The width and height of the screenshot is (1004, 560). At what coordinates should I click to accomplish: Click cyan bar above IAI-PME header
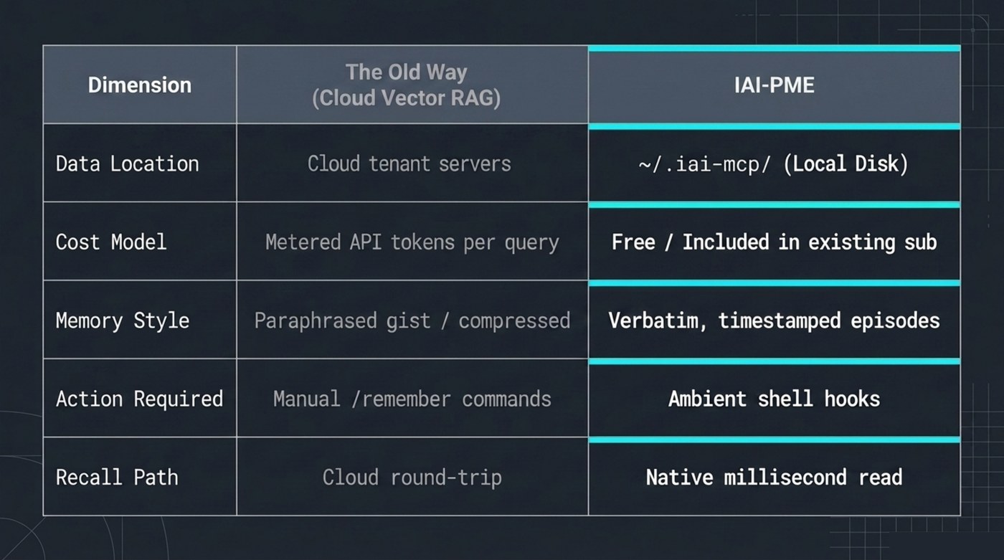775,48
